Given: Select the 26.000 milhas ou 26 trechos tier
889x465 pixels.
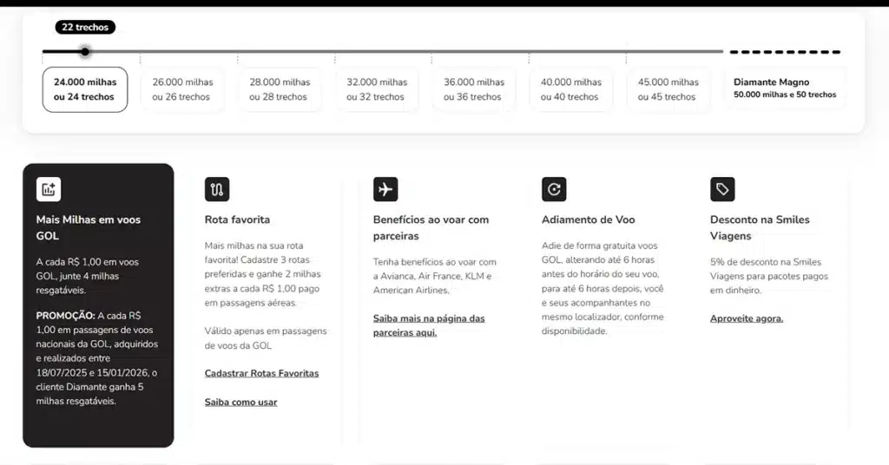Looking at the screenshot, I should [182, 89].
